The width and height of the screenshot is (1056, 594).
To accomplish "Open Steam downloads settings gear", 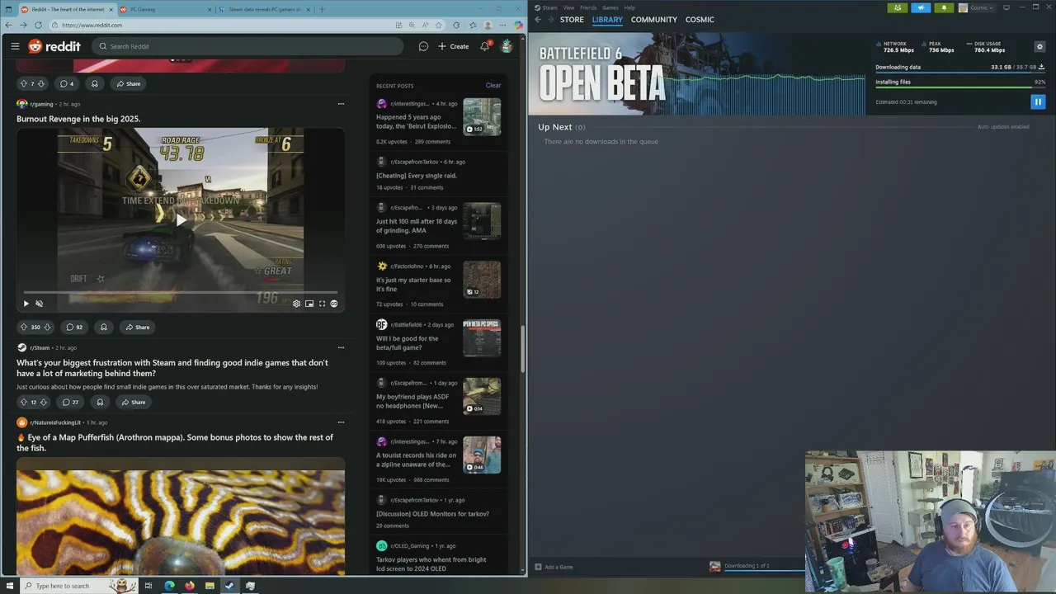I will 1039,46.
